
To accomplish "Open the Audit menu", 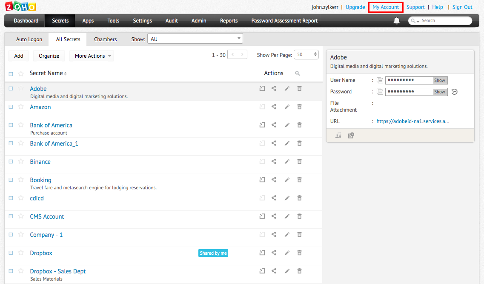I will (172, 21).
